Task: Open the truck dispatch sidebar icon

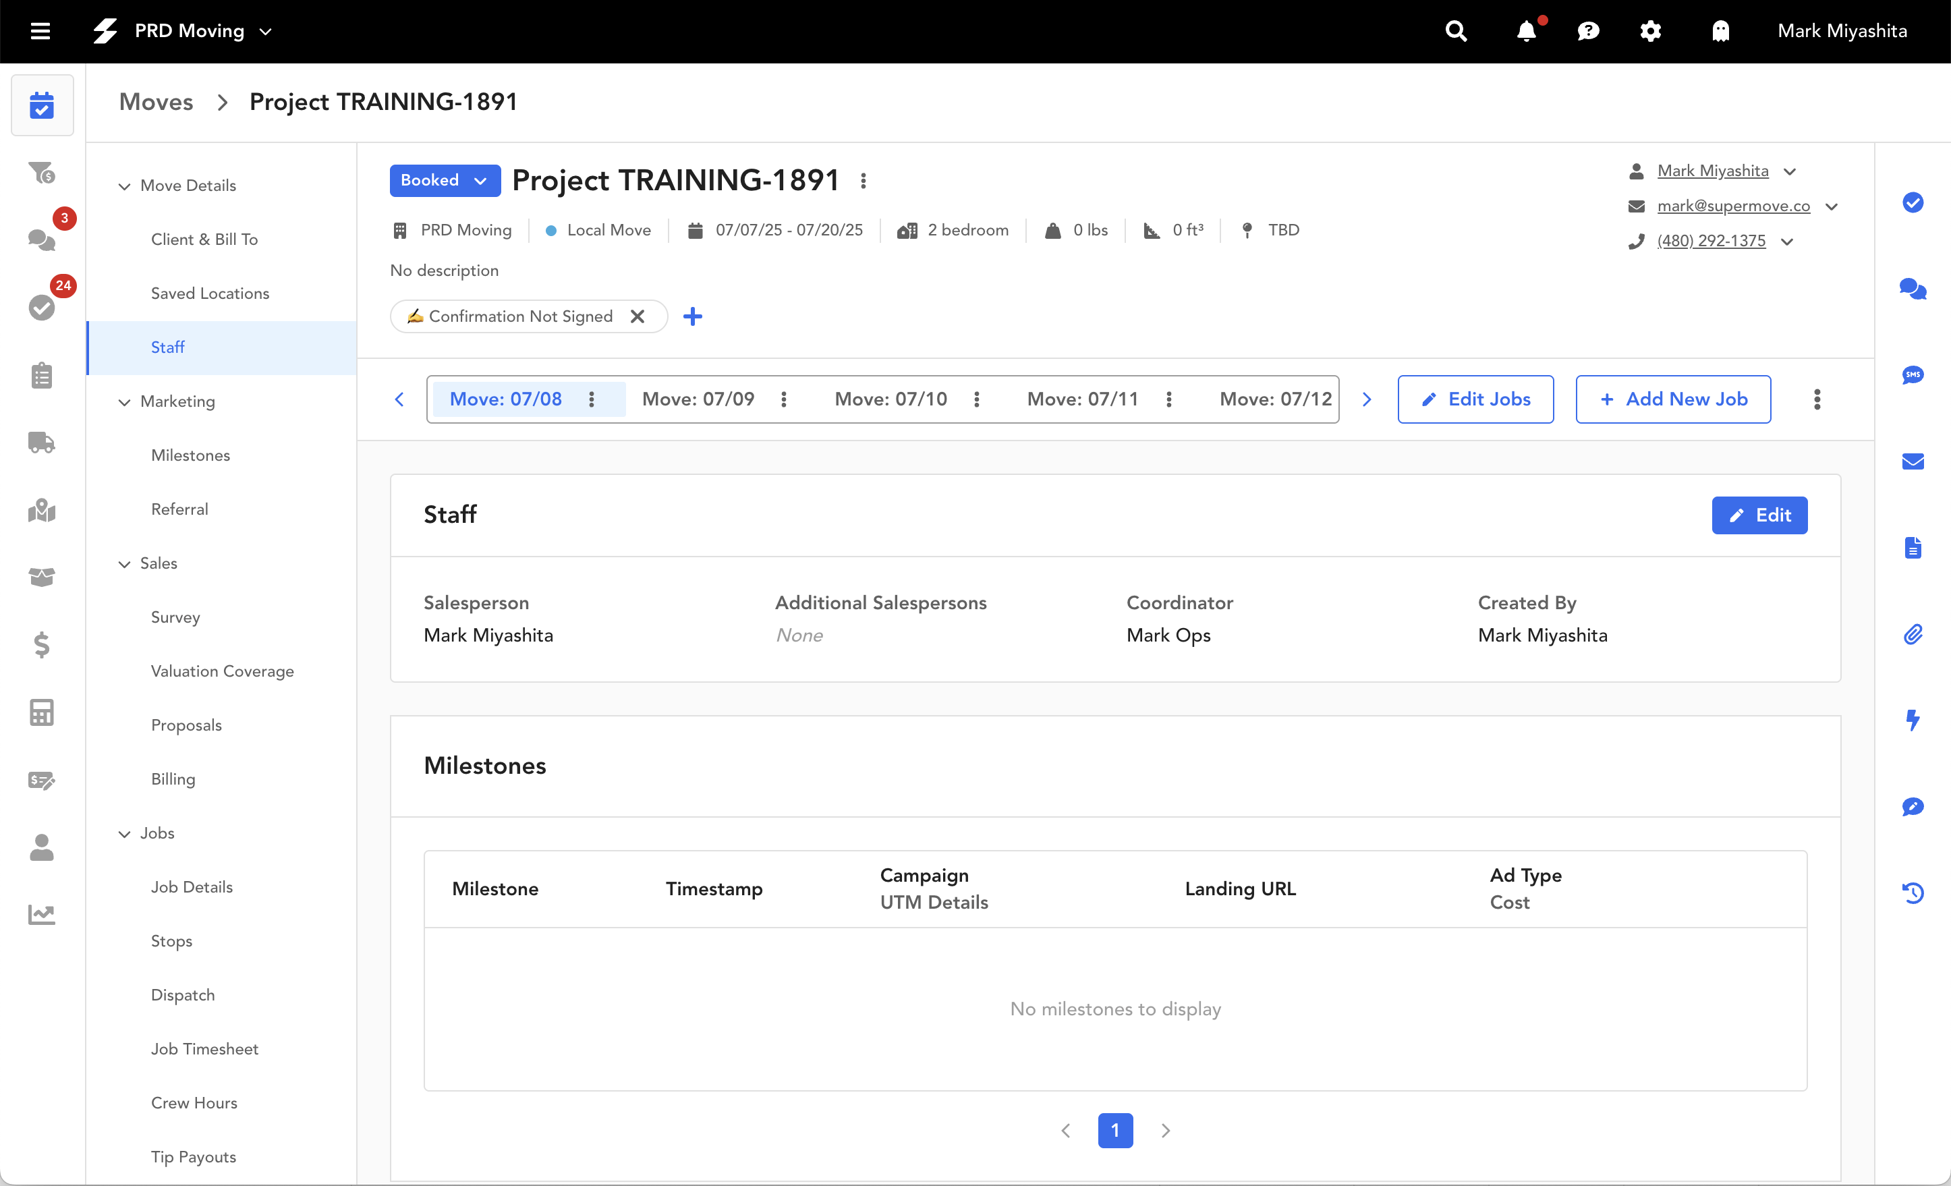Action: point(42,442)
